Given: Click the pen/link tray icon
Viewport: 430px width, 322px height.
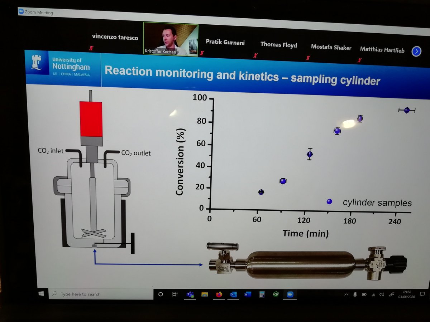Looking at the screenshot, I should coord(392,294).
